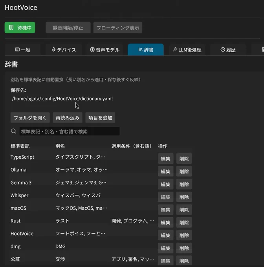The image size is (264, 267).
Task: Click the HootVoice app title
Action: coord(21,7)
